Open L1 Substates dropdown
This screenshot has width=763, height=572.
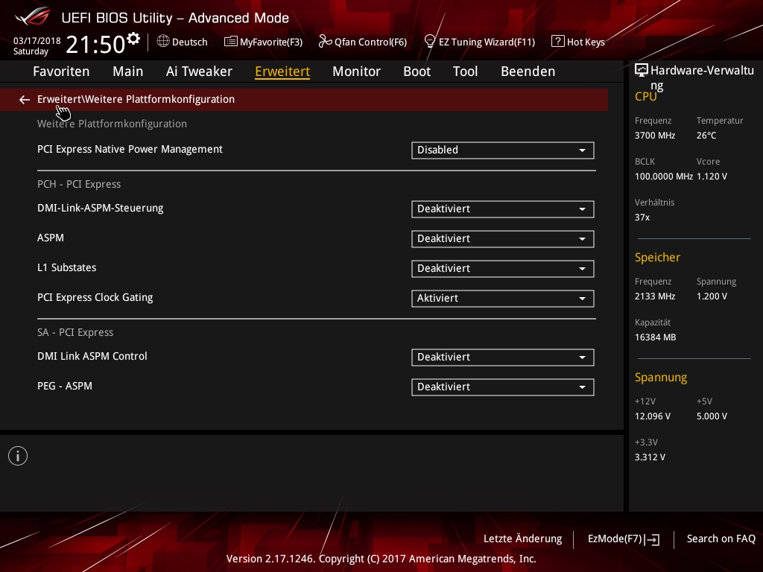click(503, 268)
